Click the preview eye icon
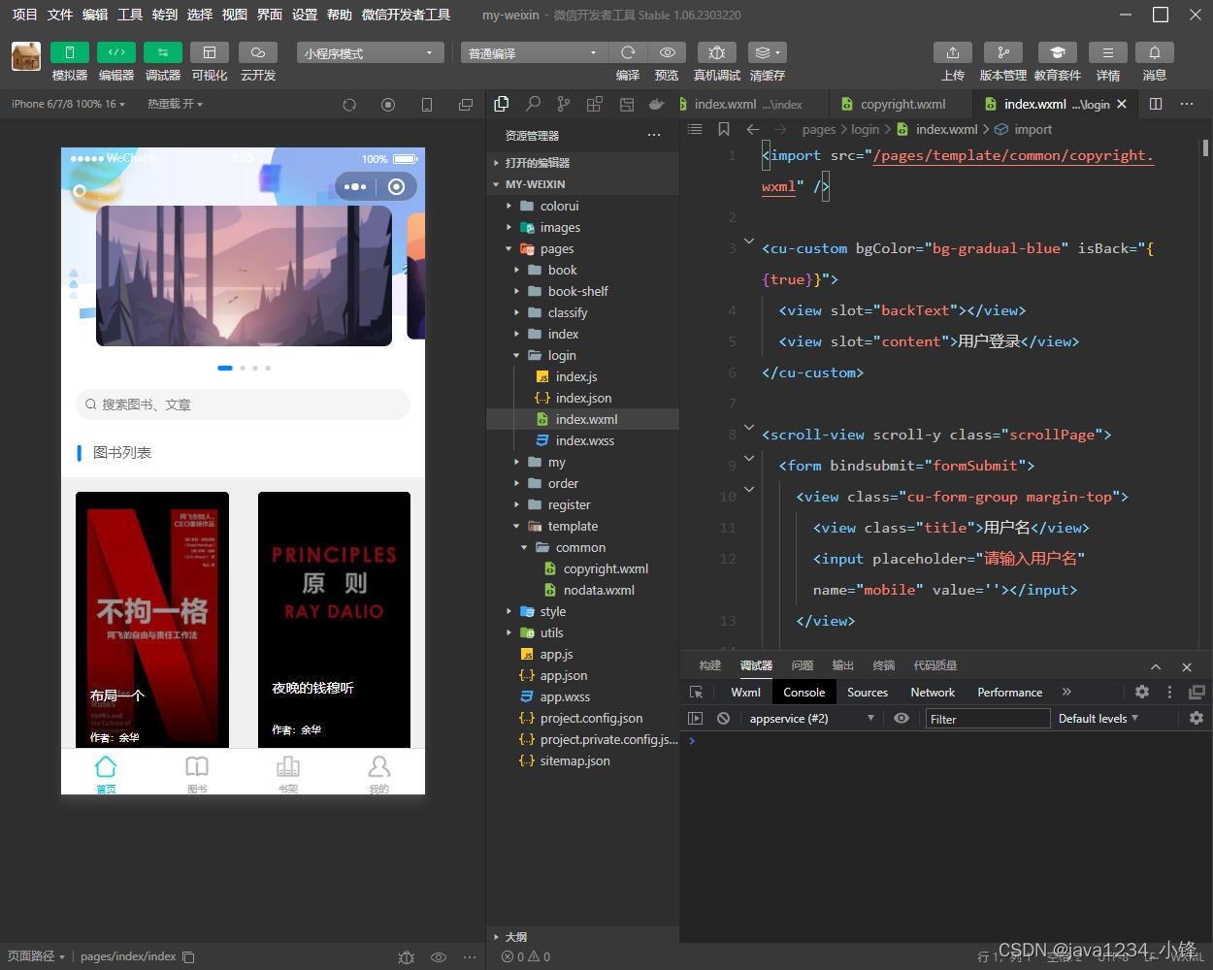Screen dimensions: 1213x970 pos(667,52)
